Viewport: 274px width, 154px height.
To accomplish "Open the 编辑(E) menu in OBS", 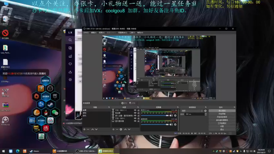I will pyautogui.click(x=94, y=33).
